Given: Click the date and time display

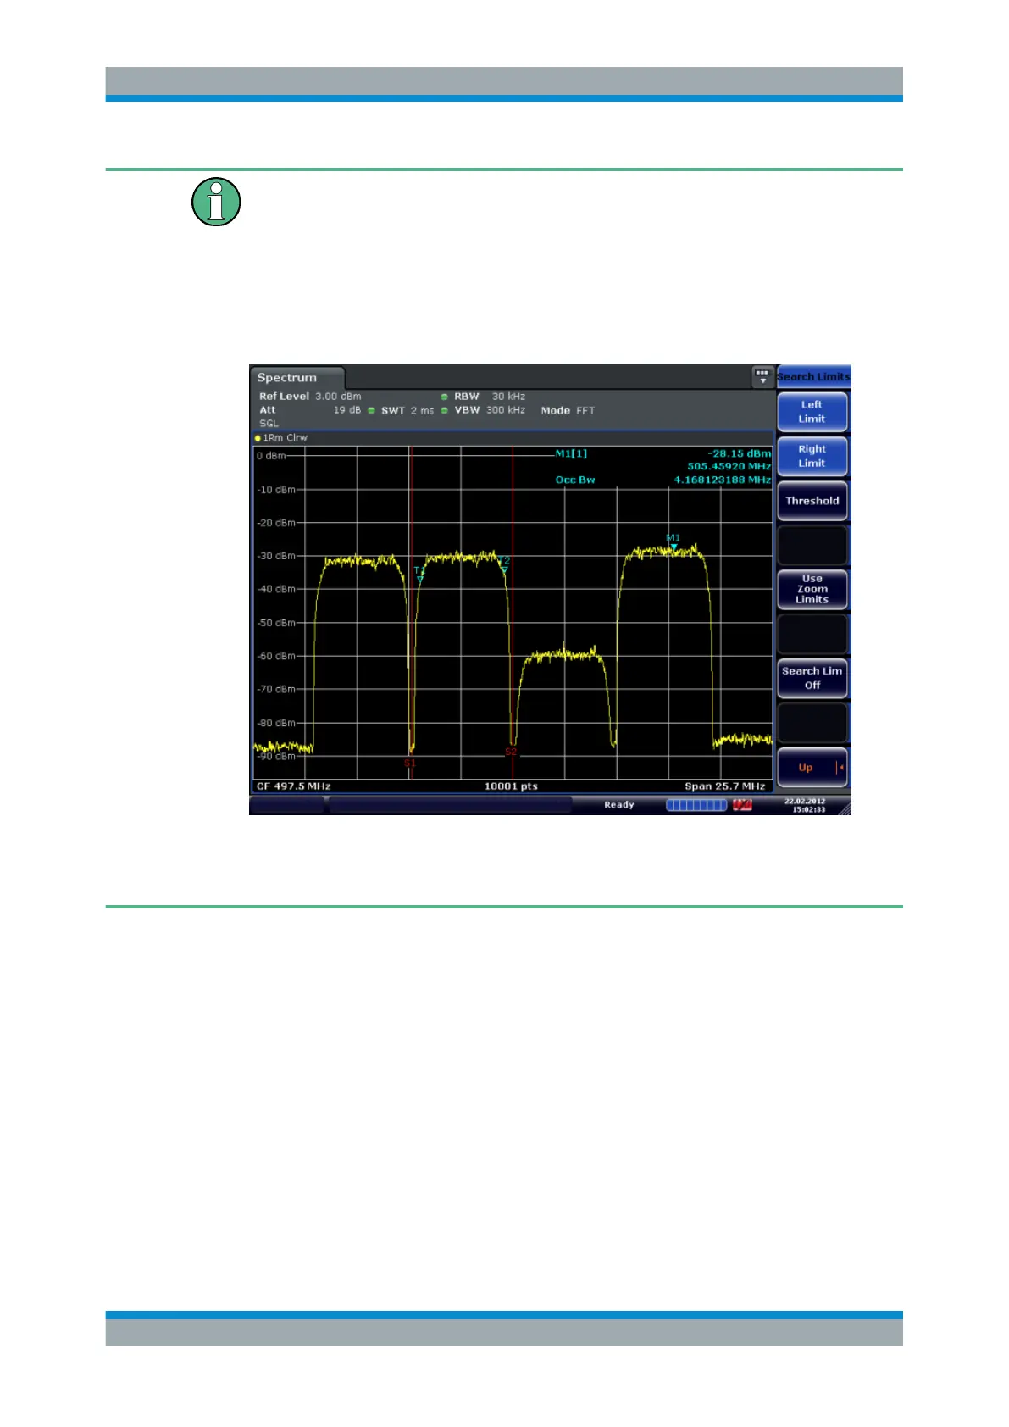Looking at the screenshot, I should (x=805, y=805).
